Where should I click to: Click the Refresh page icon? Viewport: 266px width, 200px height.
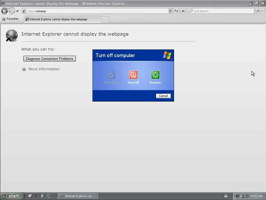pos(176,11)
